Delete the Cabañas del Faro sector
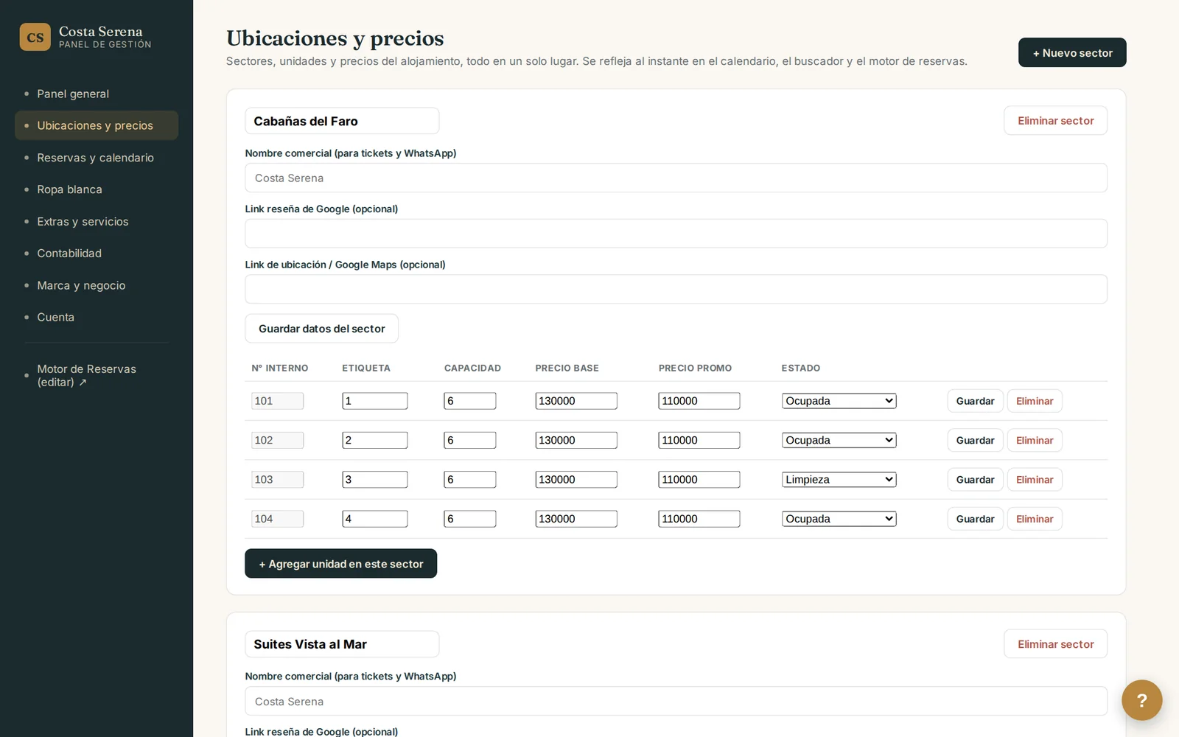 [x=1055, y=120]
